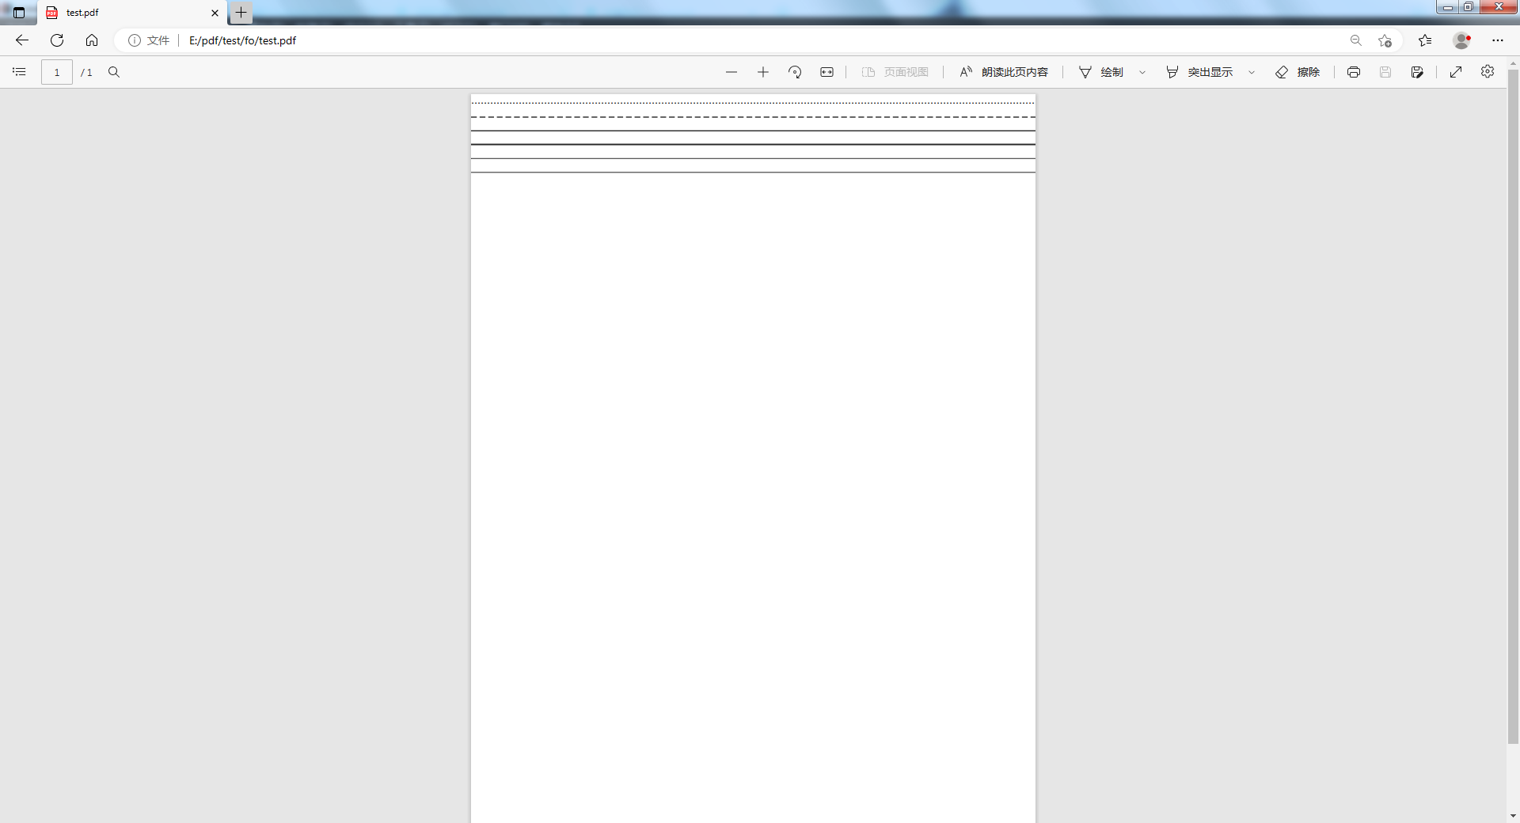Expand the Draw tool options dropdown
The width and height of the screenshot is (1520, 823).
(x=1142, y=72)
